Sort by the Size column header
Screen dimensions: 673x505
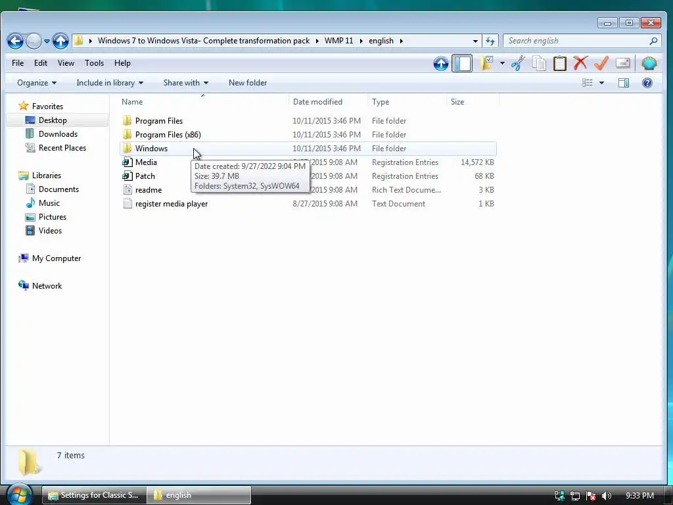[x=473, y=102]
